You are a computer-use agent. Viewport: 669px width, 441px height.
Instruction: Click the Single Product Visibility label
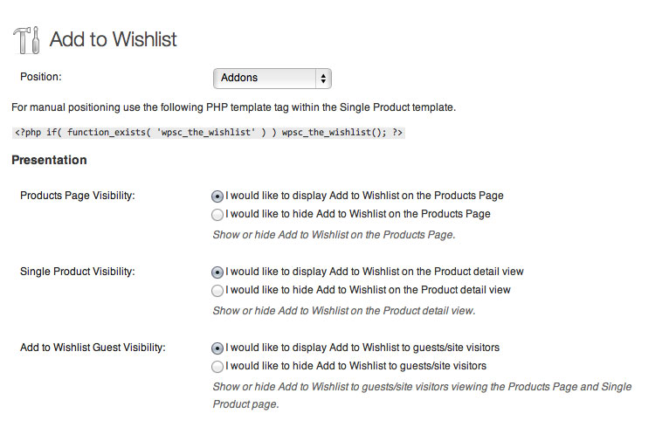(77, 272)
